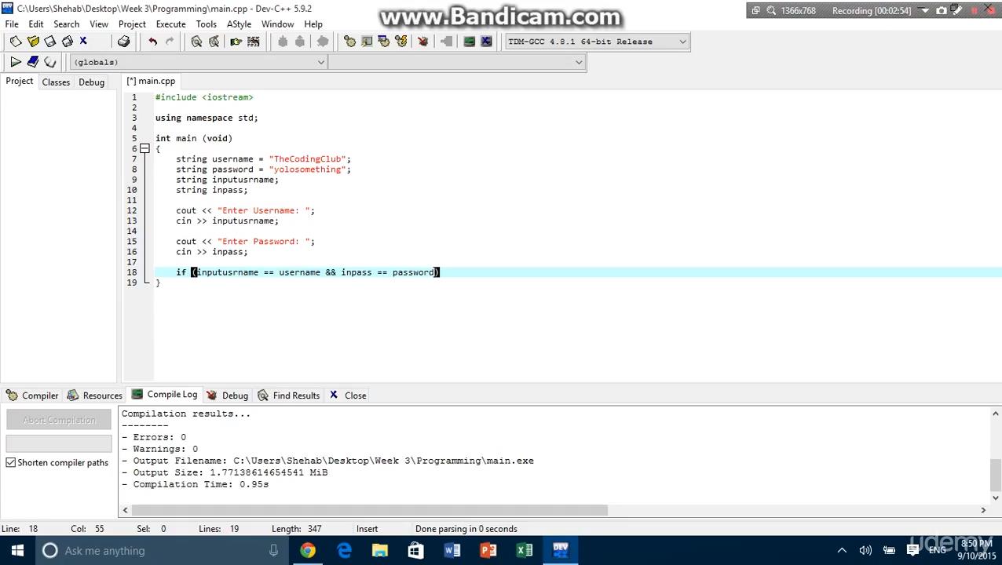
Task: Switch to the Debug tab in left panel
Action: point(91,82)
